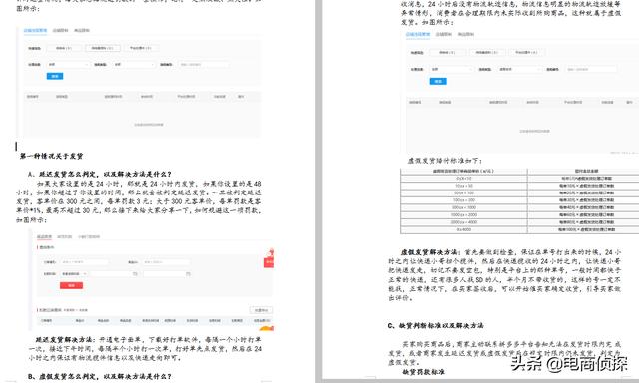The width and height of the screenshot is (639, 383).
Task: Click the blue query button on the left page
Action: coord(55,76)
